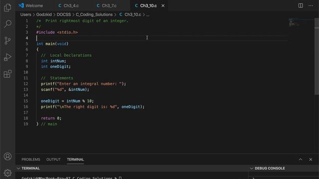Open the Search view in activity bar

[7, 24]
